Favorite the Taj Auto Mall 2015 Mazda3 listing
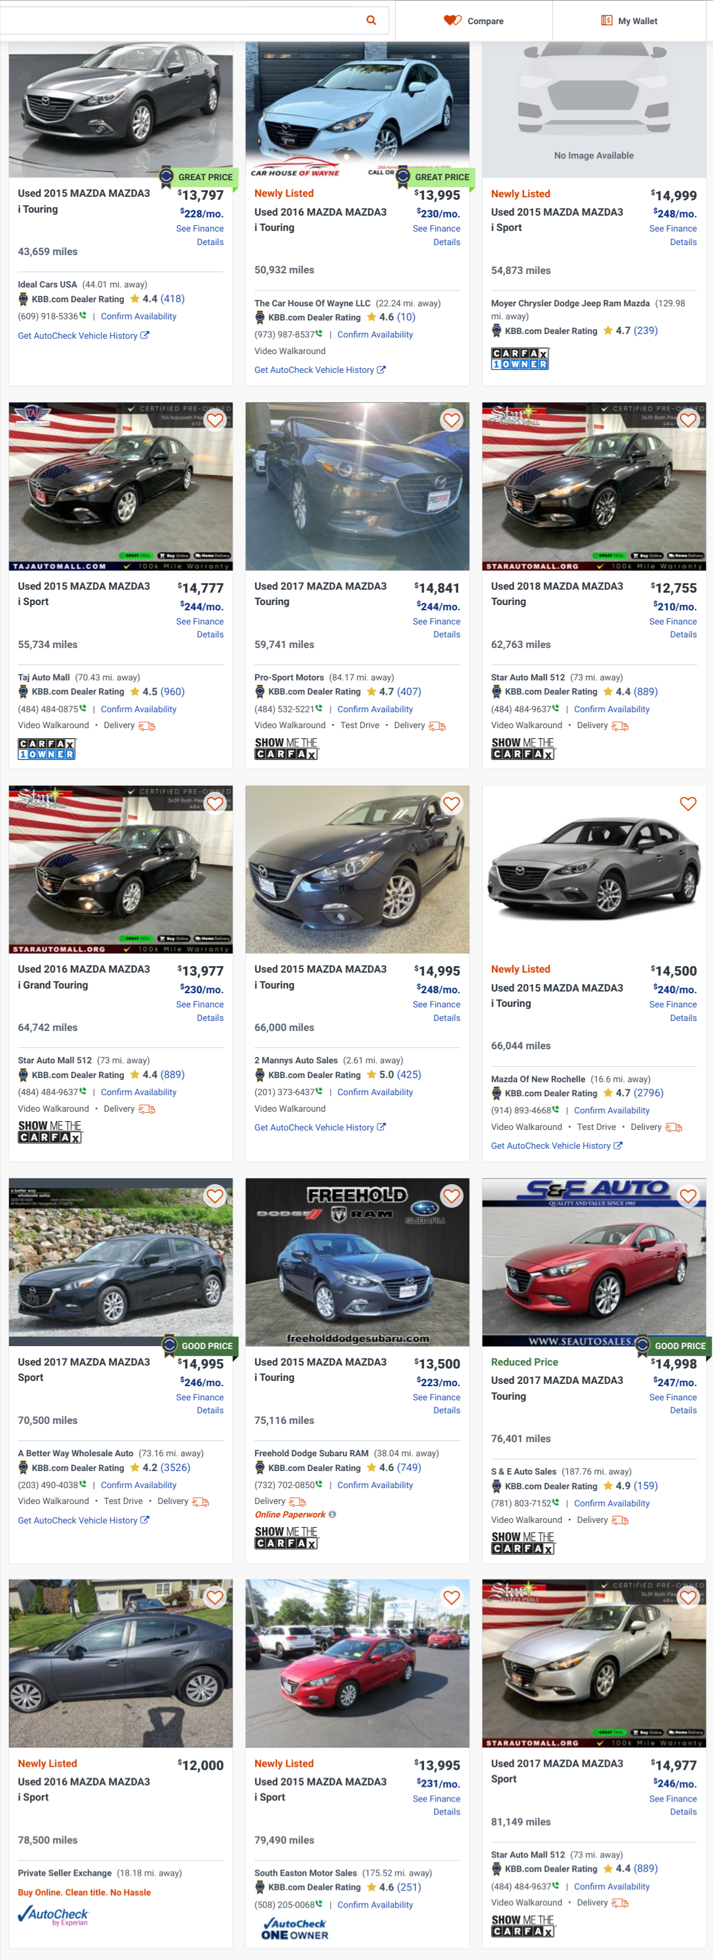This screenshot has height=1960, width=713. point(215,420)
